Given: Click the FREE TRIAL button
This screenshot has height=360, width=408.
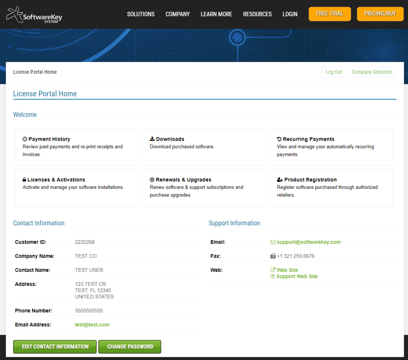Looking at the screenshot, I should tap(330, 14).
